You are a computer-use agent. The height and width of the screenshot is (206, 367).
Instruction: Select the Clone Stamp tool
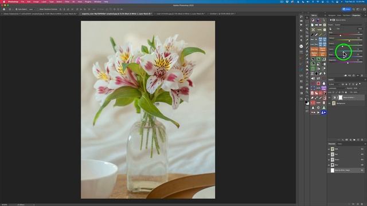click(307, 51)
